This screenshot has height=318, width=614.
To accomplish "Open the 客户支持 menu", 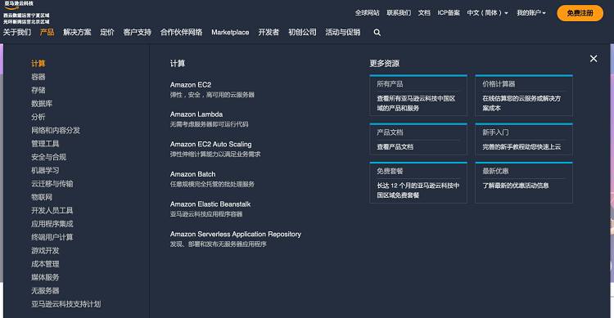I will [x=137, y=32].
